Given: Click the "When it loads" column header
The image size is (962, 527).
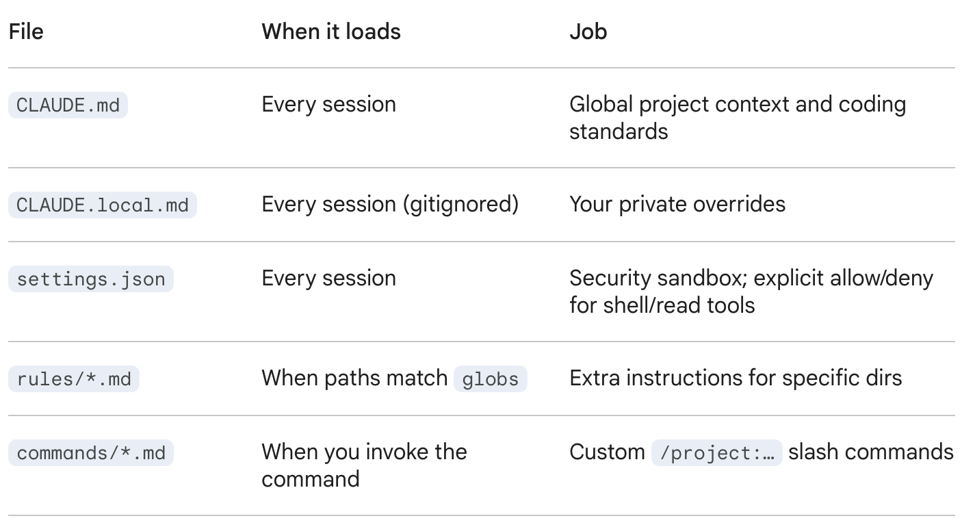Looking at the screenshot, I should tap(331, 31).
